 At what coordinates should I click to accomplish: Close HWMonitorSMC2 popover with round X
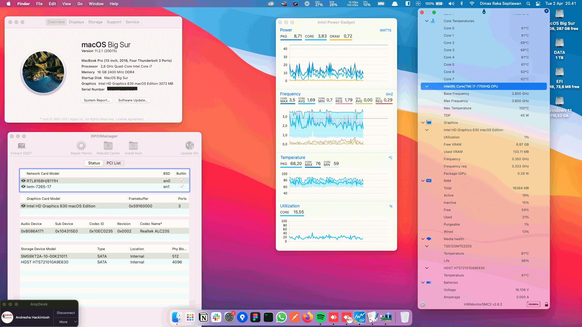[546, 11]
